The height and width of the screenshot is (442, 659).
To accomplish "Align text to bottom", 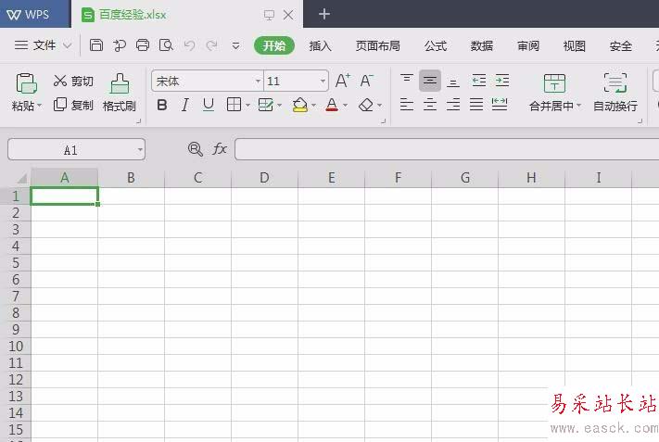I will point(453,82).
